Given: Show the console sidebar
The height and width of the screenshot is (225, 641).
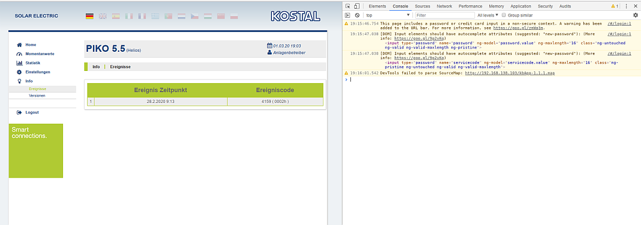Looking at the screenshot, I should (x=348, y=15).
